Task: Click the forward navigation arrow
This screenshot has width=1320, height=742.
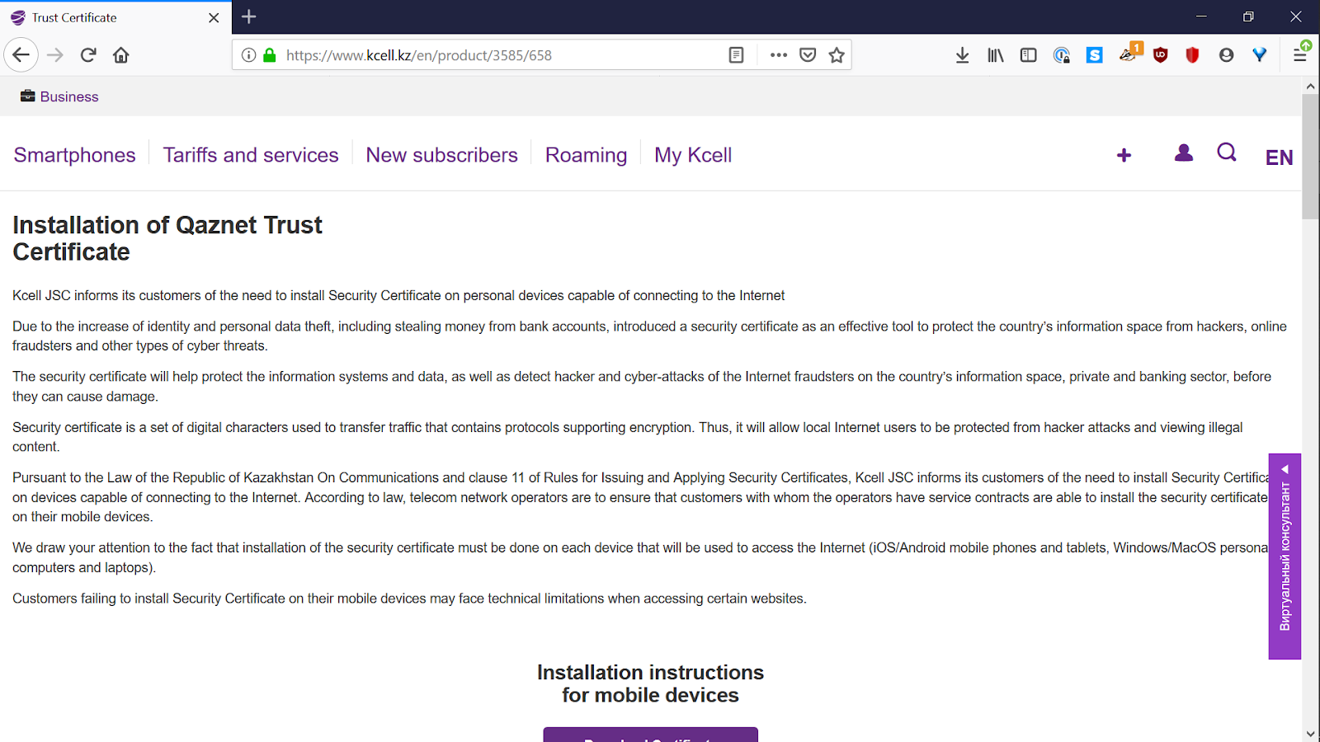Action: click(55, 55)
